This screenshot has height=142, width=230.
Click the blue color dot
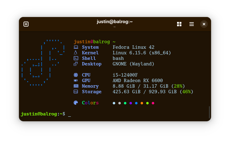click(136, 103)
